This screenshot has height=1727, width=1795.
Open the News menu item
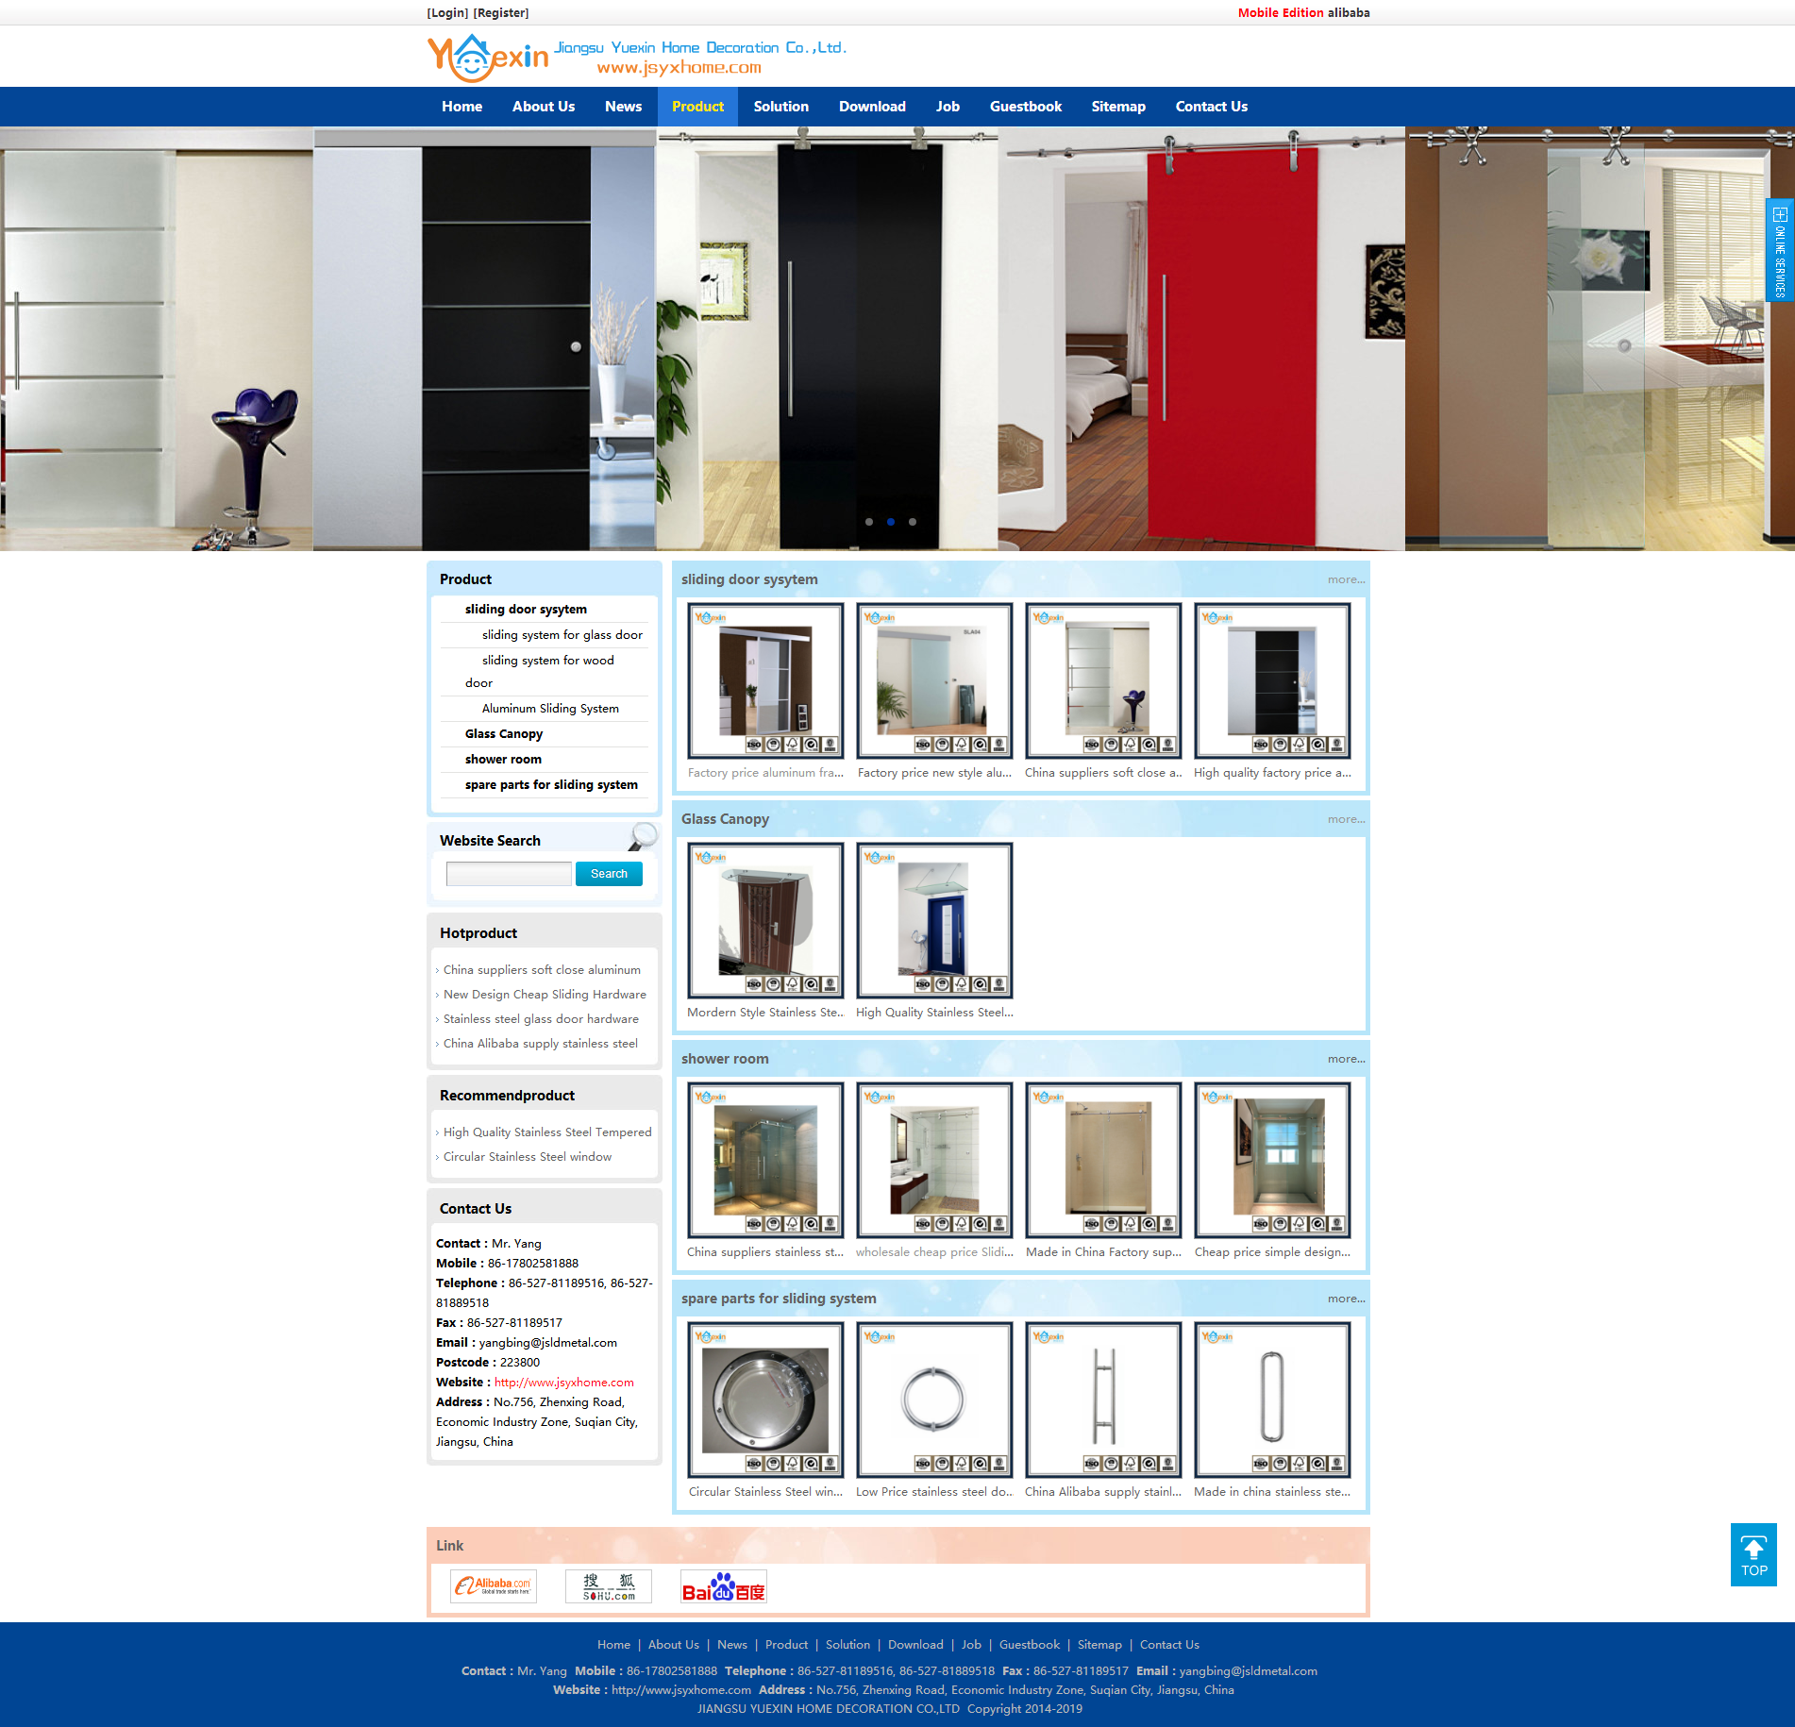(x=623, y=107)
